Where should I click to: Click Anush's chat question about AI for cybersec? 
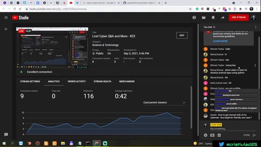tap(231, 116)
